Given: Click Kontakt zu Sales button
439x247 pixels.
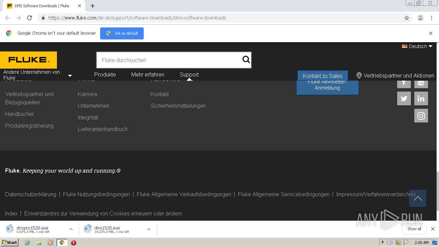Looking at the screenshot, I should tap(322, 76).
